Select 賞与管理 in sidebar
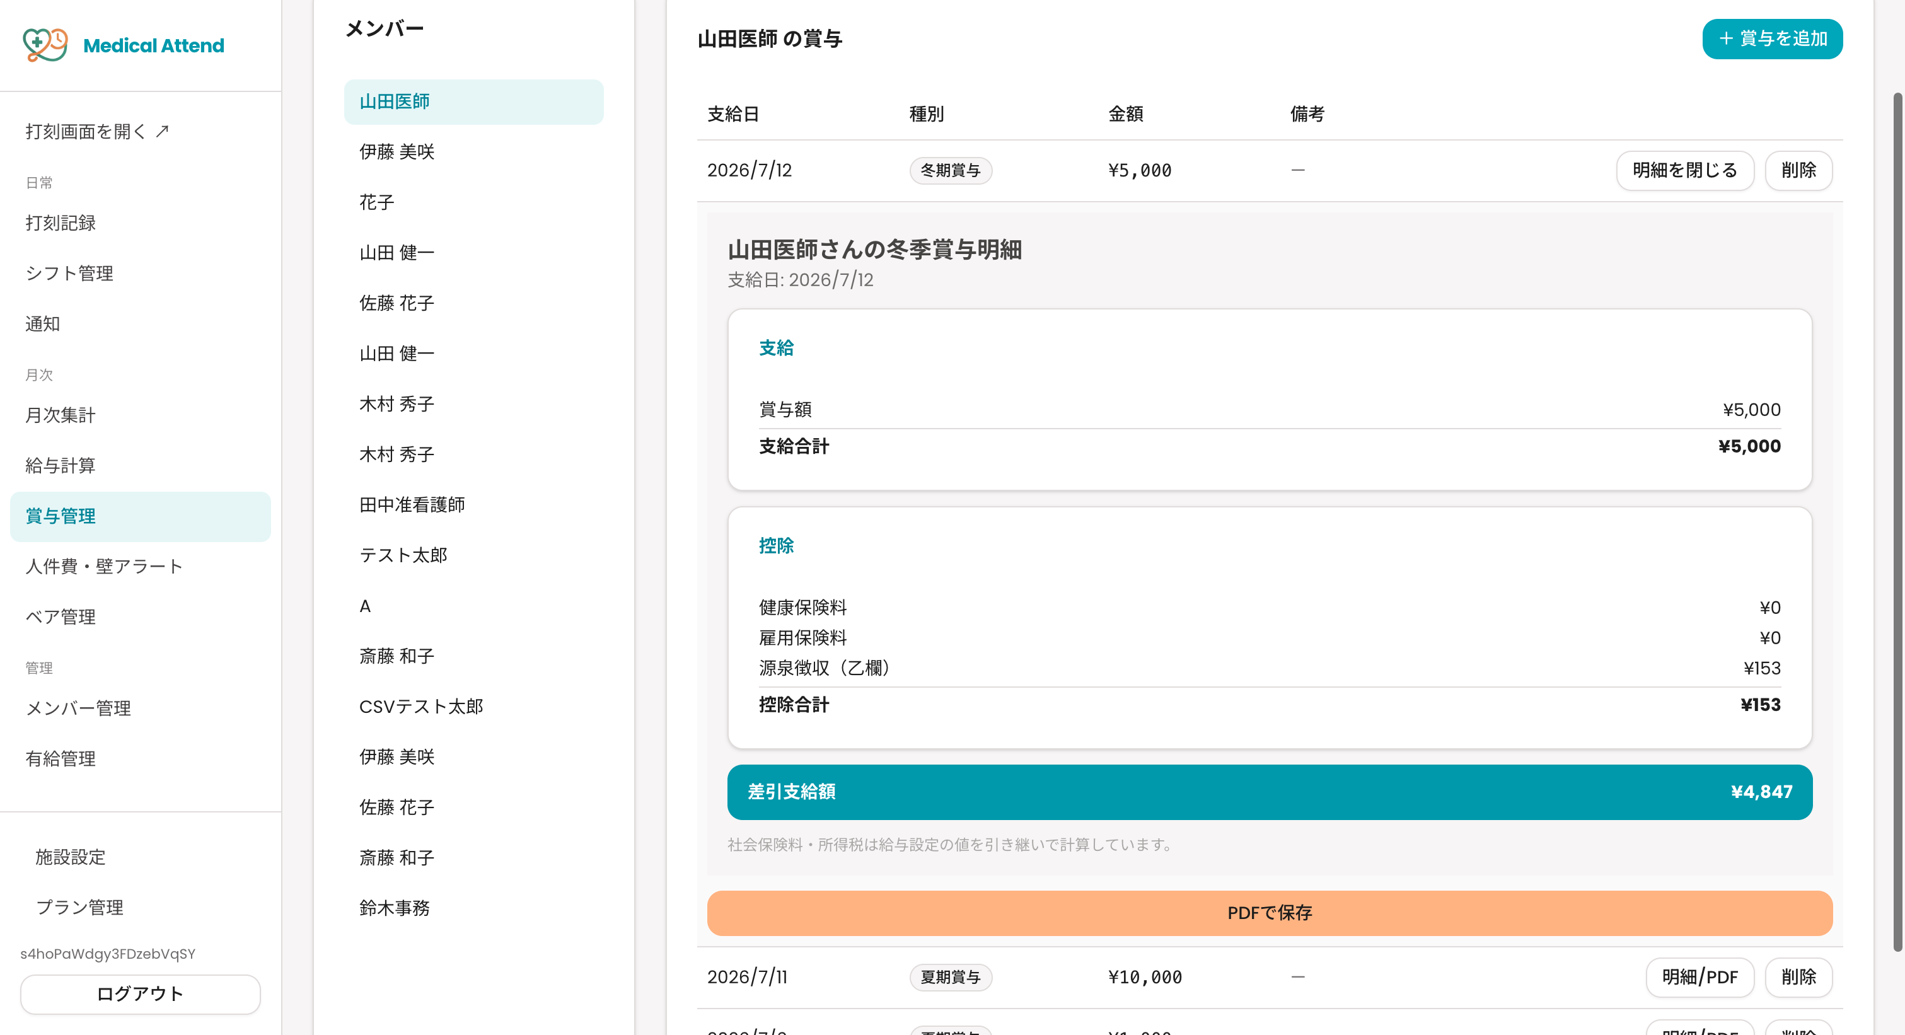 141,516
